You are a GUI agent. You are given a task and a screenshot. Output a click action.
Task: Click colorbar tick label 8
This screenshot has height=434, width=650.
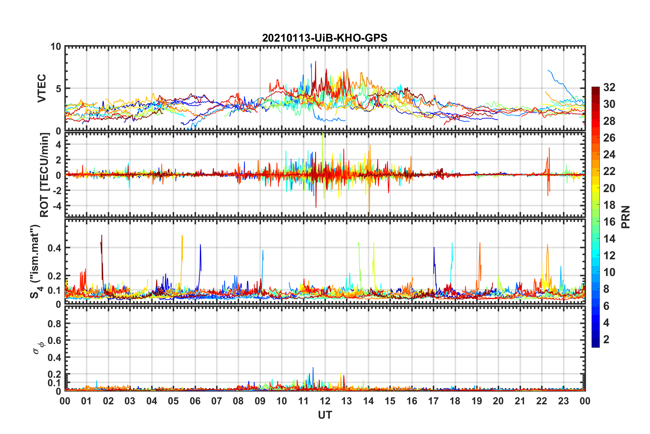(606, 289)
